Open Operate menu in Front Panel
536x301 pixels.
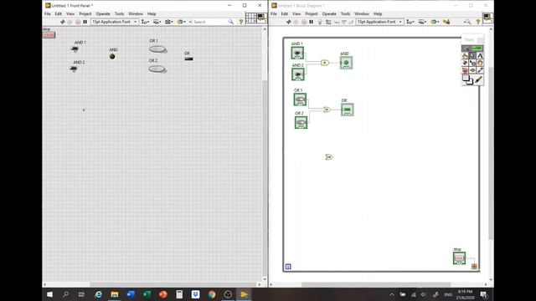(103, 13)
